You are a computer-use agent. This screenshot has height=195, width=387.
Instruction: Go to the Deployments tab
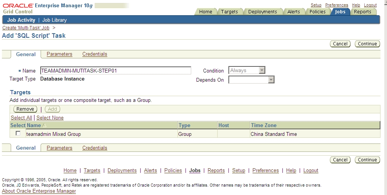tap(262, 11)
